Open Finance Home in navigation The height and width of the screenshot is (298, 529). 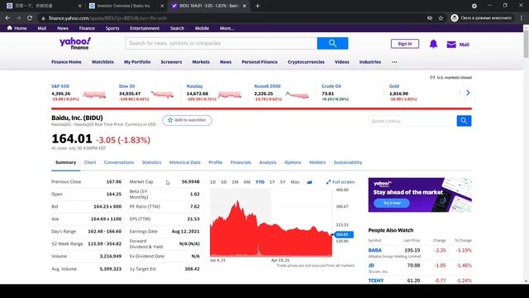[66, 62]
